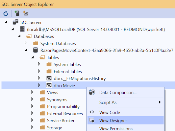Expand the dbo.Movie table node
Viewport: 175px width, 131px height.
coord(39,85)
